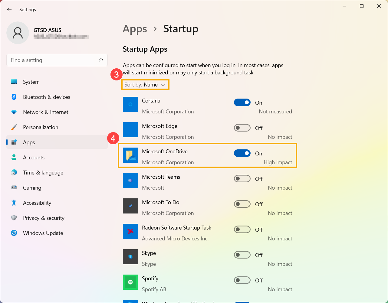Click the user profile avatar
Viewport: 388px width, 303px height.
[18, 33]
